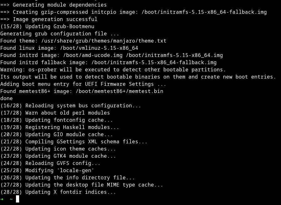The height and width of the screenshot is (205, 281).
Task: Click the tilde directory indicator in prompt
Action: click(11, 199)
